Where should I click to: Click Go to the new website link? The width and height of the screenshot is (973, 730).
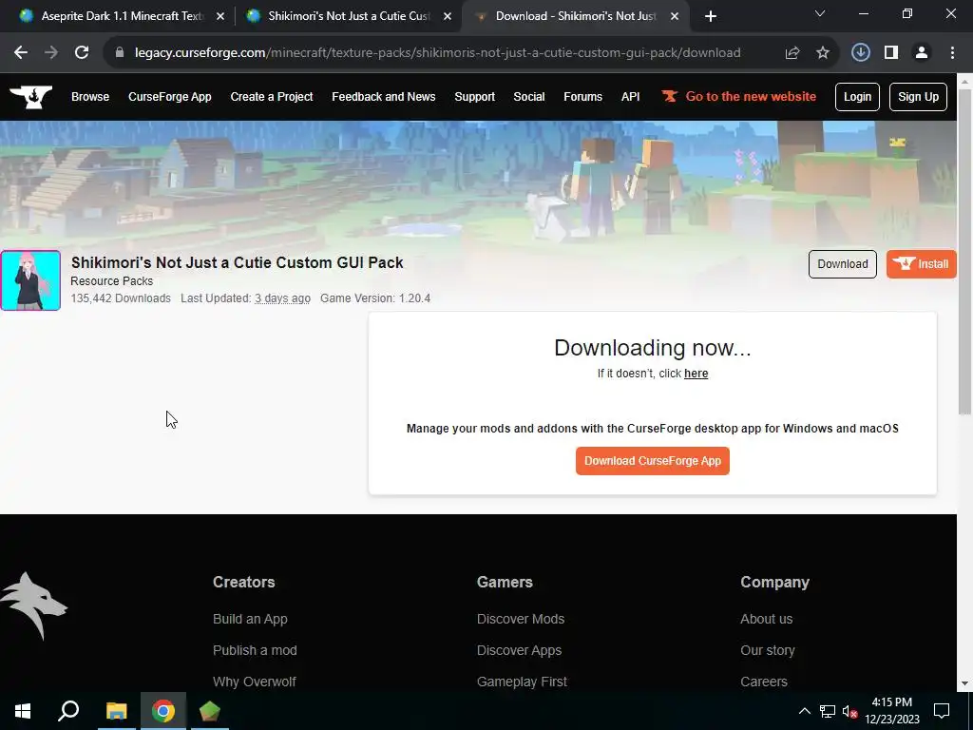click(739, 97)
